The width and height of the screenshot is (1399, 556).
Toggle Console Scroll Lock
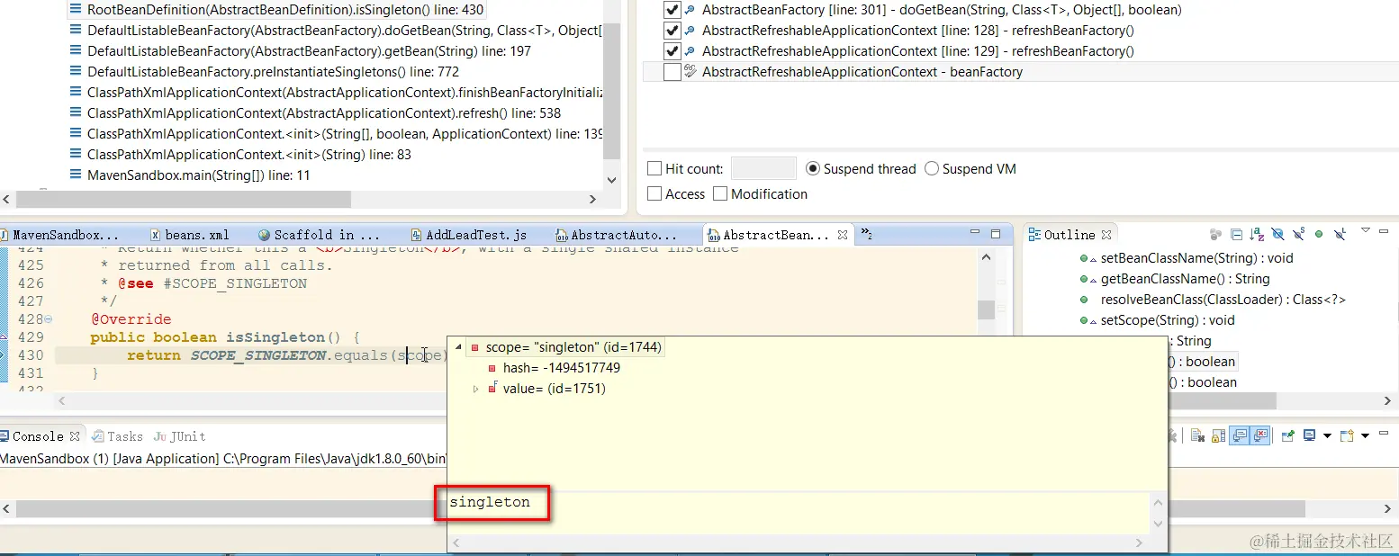click(1218, 436)
